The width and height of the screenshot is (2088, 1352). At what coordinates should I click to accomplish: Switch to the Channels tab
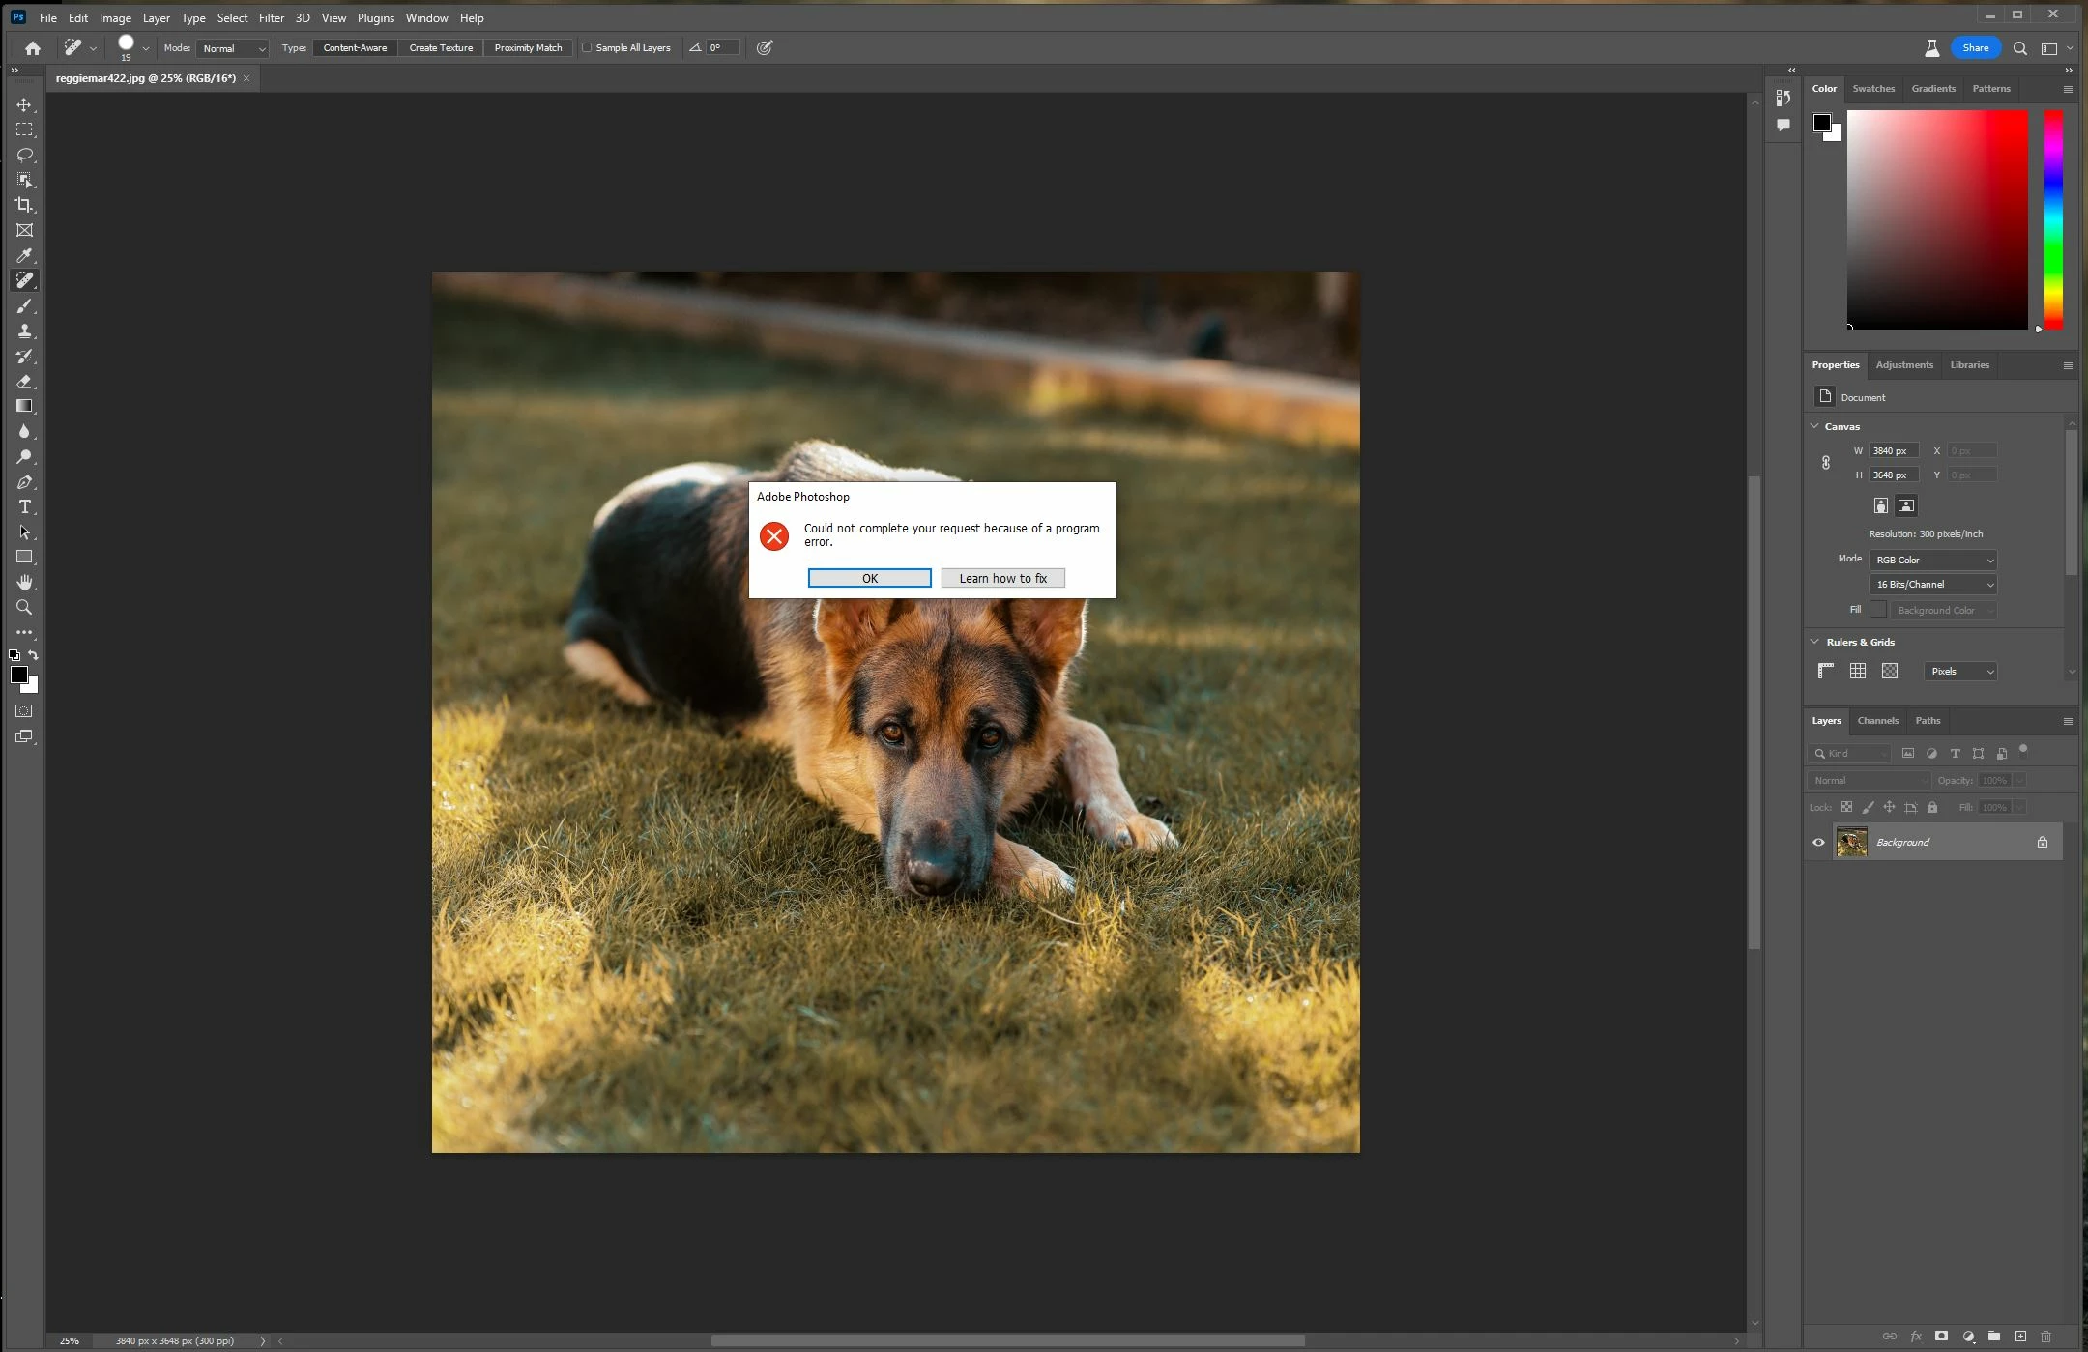1877,720
